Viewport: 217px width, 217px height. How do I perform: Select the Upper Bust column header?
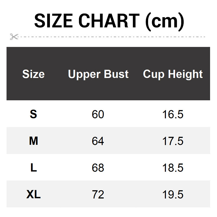[98, 74]
